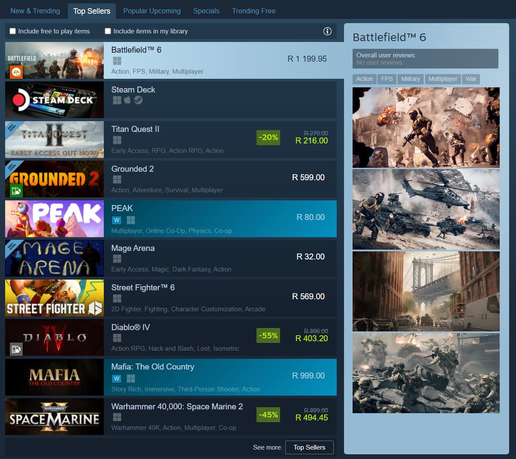The image size is (516, 459).
Task: Click the W badge under Mafia: The Old Country
Action: [x=117, y=379]
